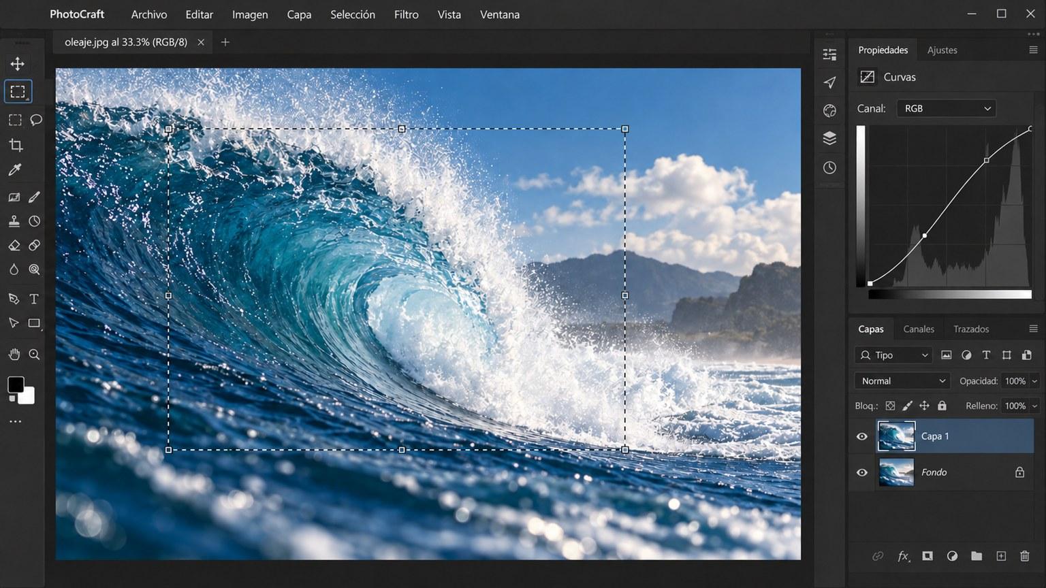The width and height of the screenshot is (1046, 588).
Task: Create a new layer group folder
Action: 977,556
